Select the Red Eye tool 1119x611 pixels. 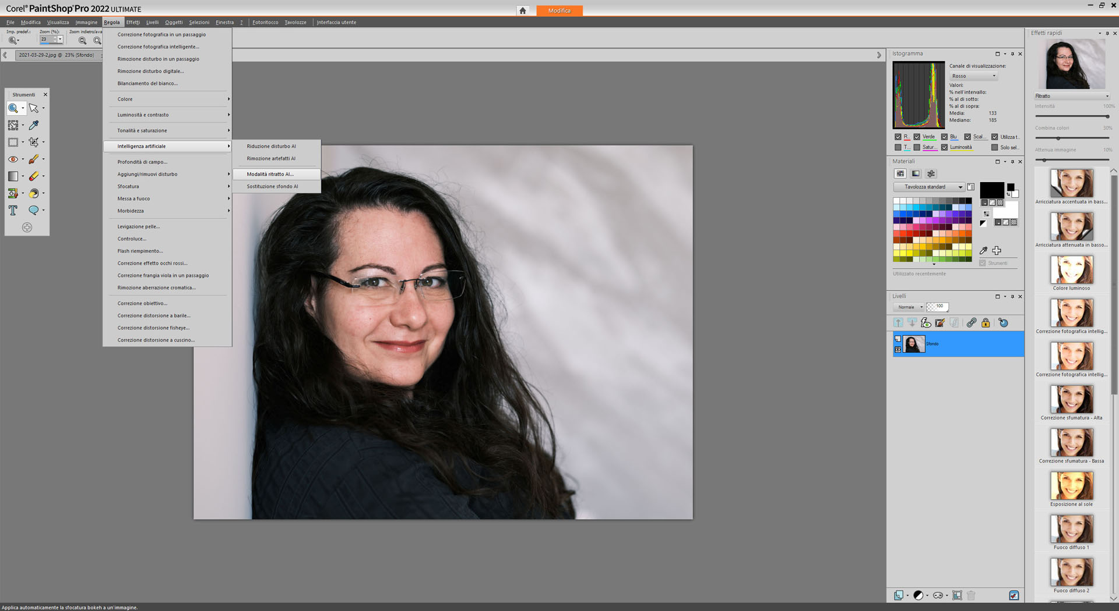(13, 159)
